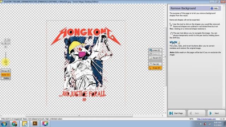The image size is (226, 127).
Task: Click the Redo (Y) button
Action: (155, 54)
